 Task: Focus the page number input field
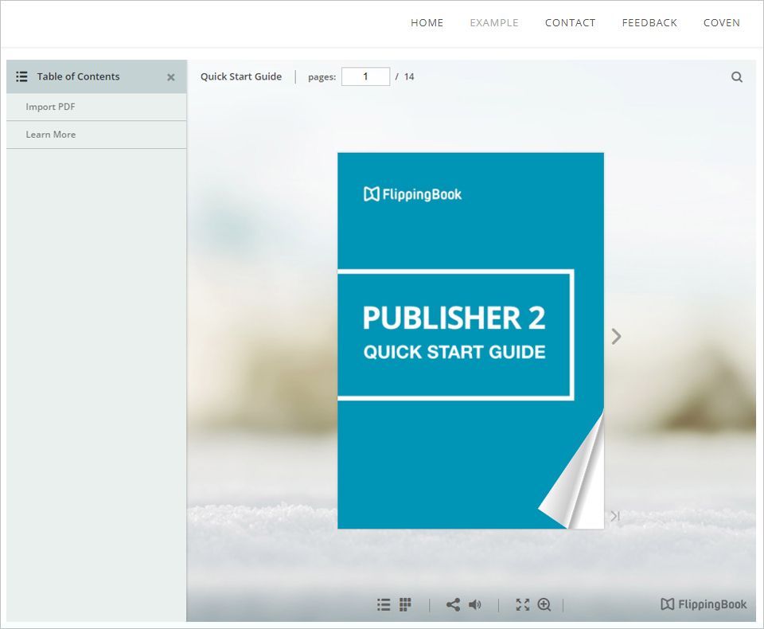(x=365, y=76)
